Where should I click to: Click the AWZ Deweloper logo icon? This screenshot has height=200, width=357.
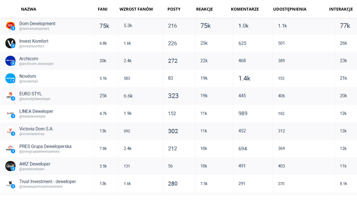(10, 166)
